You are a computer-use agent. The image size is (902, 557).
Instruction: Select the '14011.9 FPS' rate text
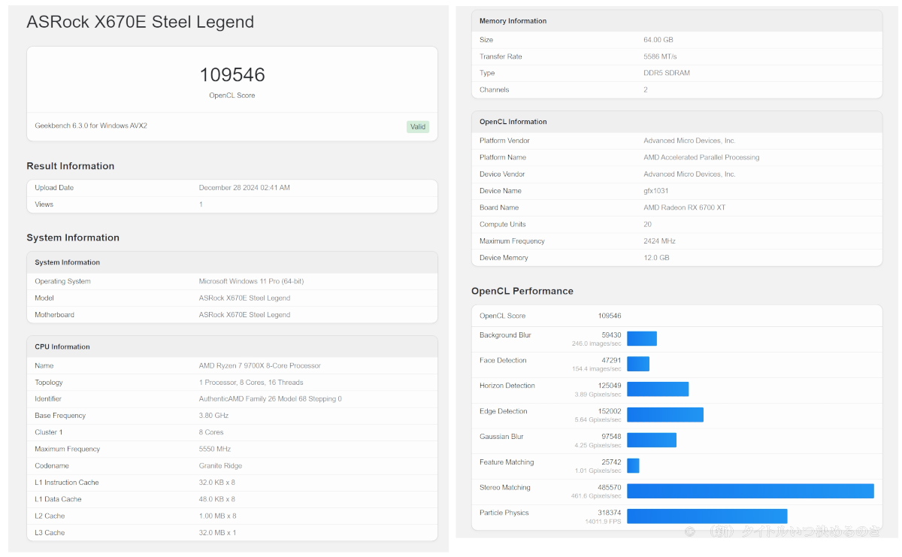[x=604, y=522]
